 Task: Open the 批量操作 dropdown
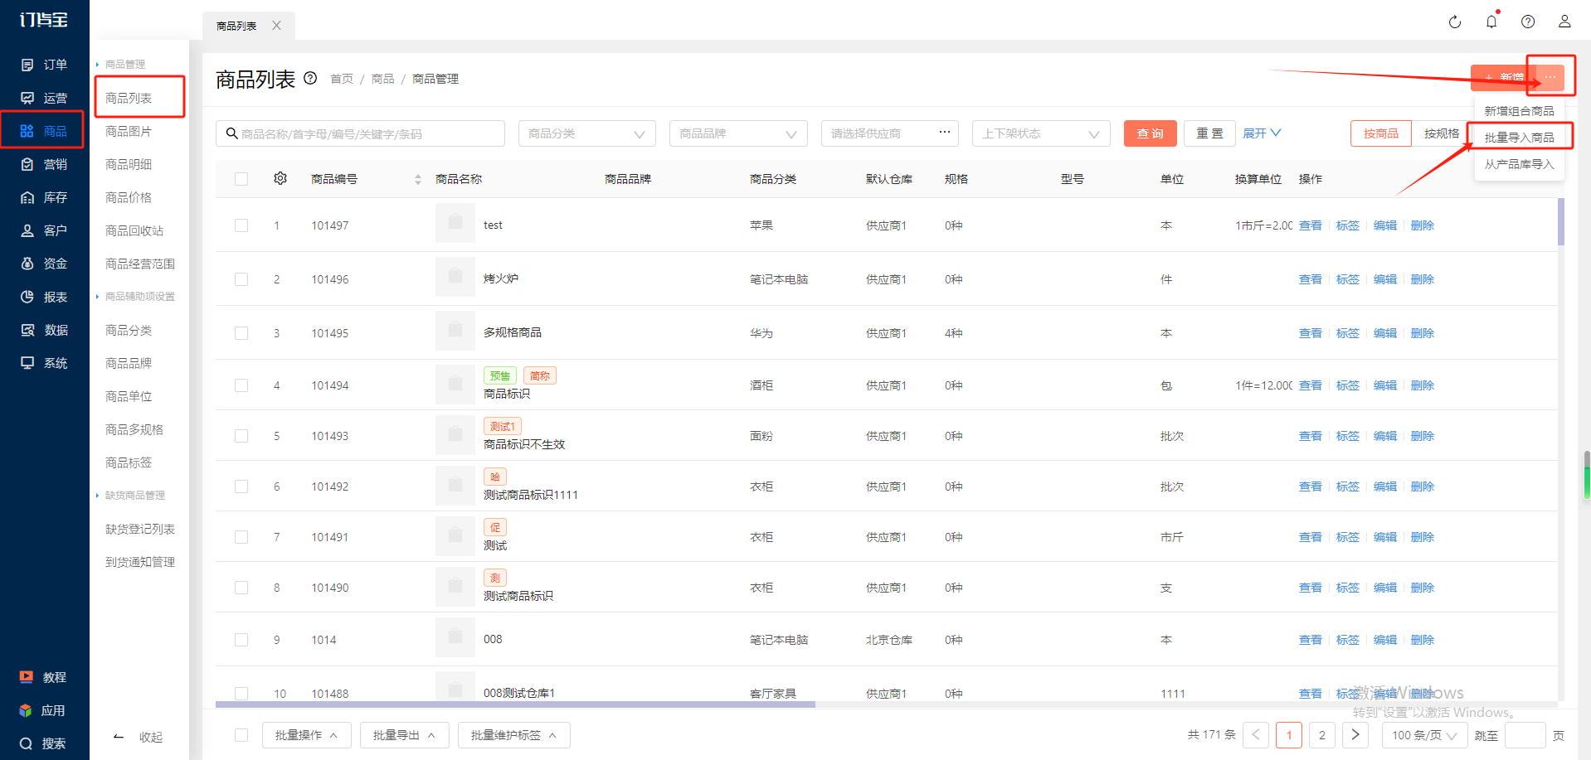(307, 735)
